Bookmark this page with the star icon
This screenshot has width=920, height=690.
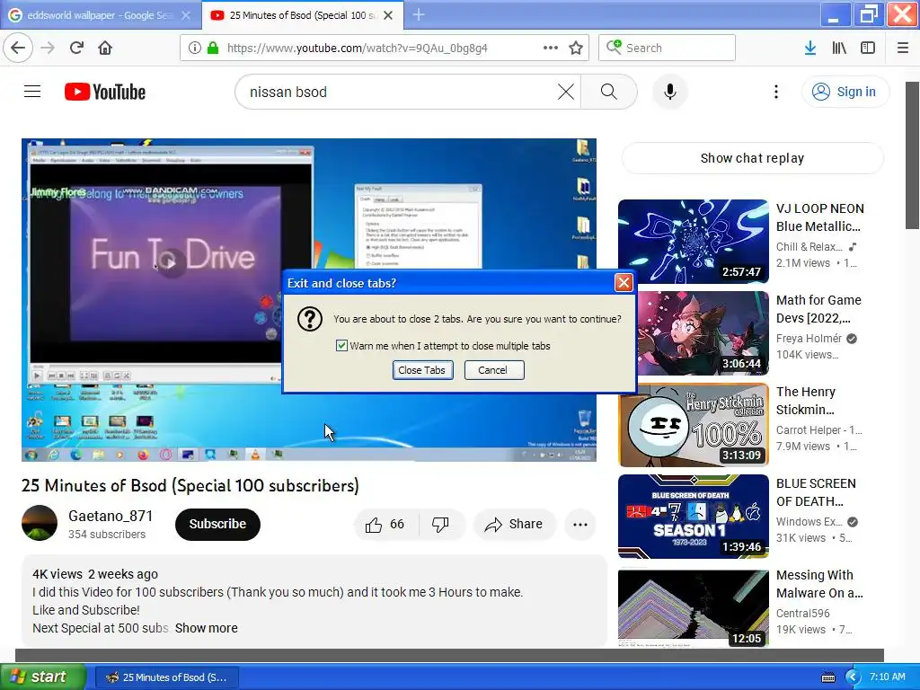point(576,48)
